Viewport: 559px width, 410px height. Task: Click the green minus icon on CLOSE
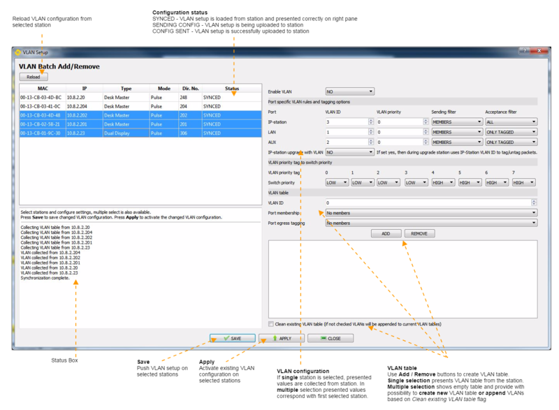(x=324, y=337)
